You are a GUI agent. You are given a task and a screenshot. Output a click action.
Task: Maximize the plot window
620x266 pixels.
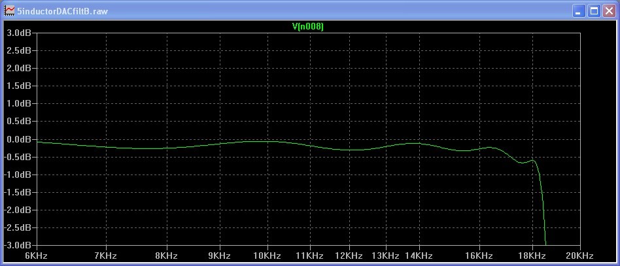594,11
